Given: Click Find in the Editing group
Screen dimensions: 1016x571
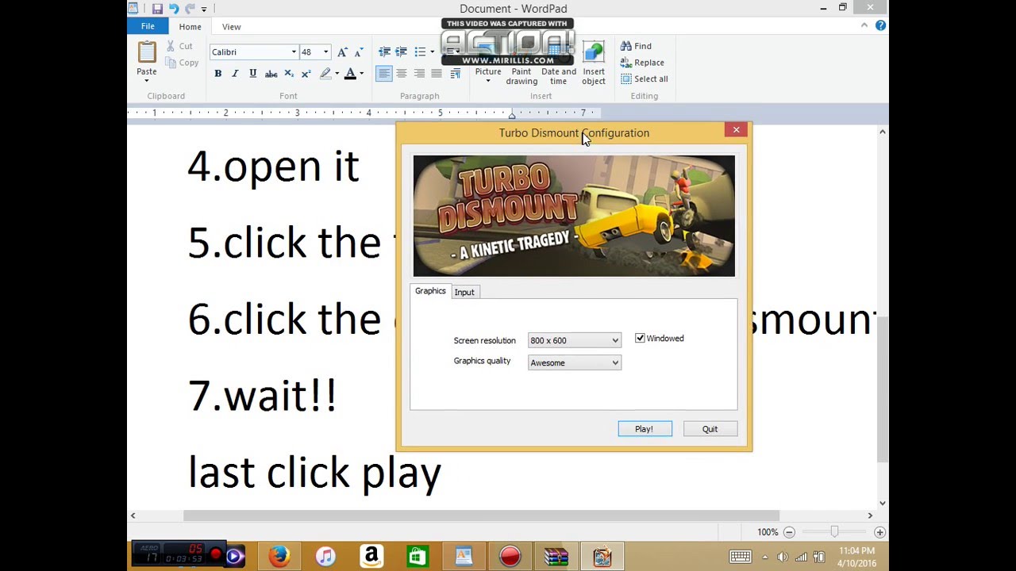Looking at the screenshot, I should point(636,46).
